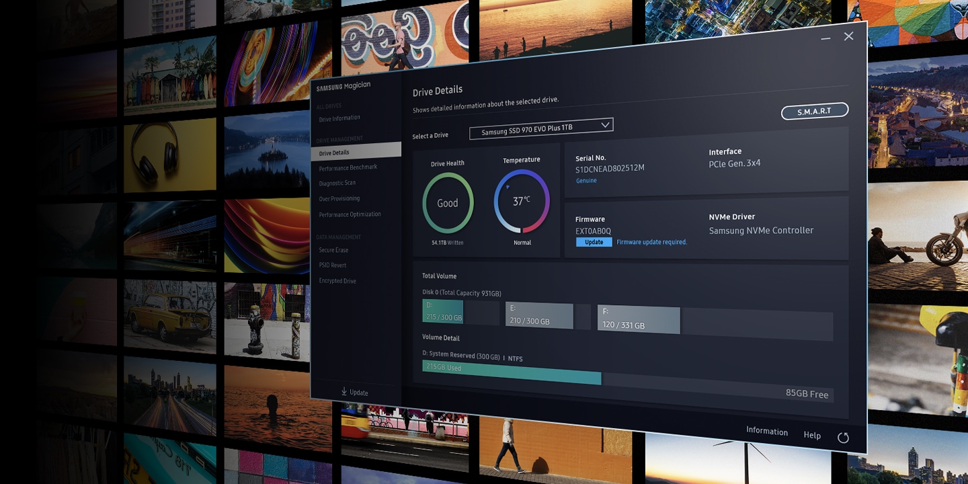
Task: Open 'Firmware update required.' link
Action: click(652, 242)
